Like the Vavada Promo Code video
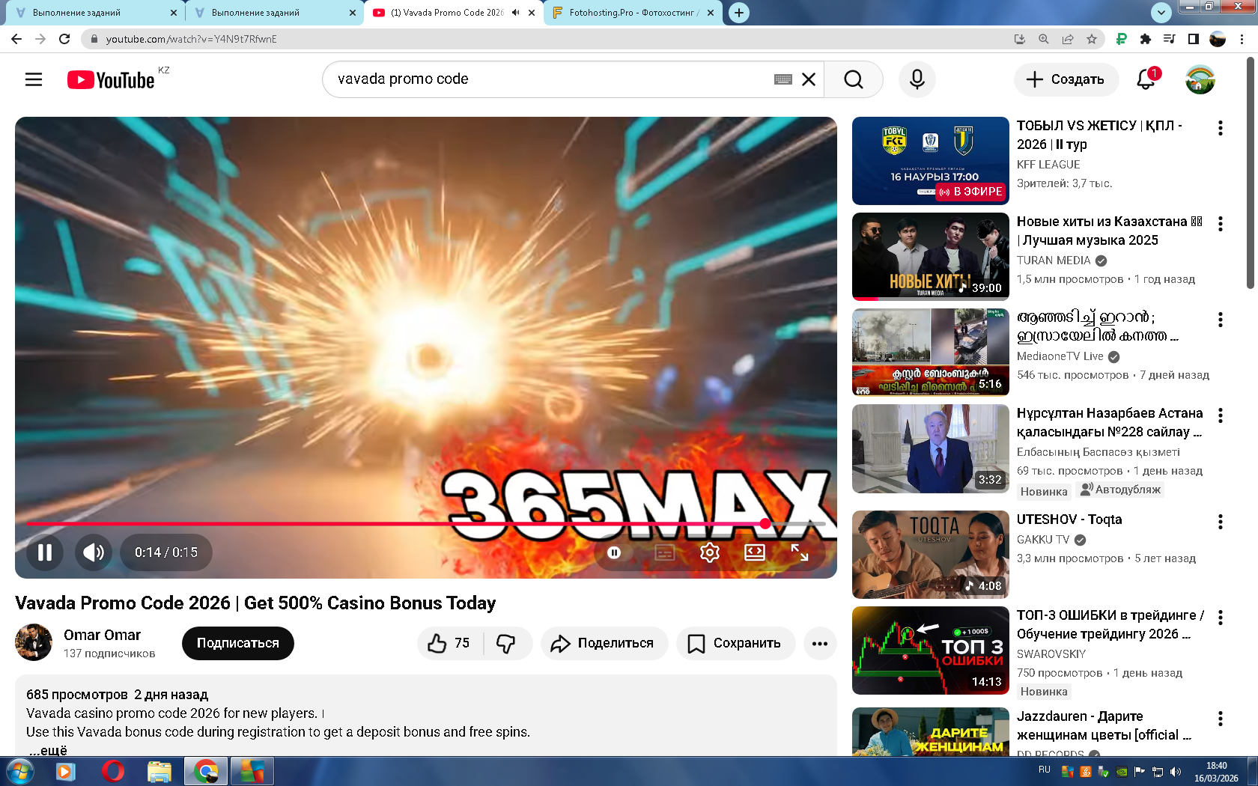This screenshot has width=1258, height=786. (x=449, y=643)
